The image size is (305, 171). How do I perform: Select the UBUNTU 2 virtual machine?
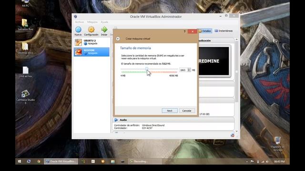click(91, 42)
